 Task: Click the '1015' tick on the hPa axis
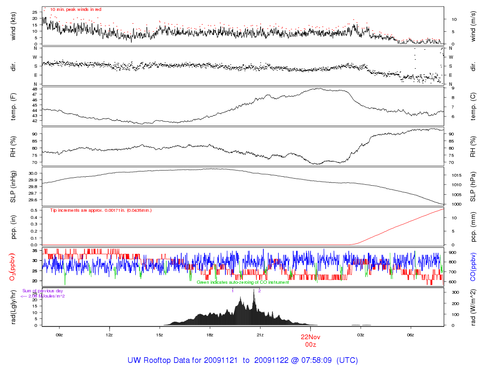pos(457,175)
